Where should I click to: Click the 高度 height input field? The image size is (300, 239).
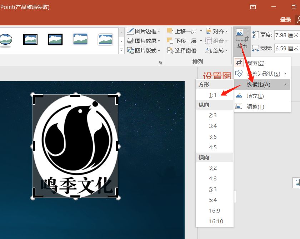point(287,35)
